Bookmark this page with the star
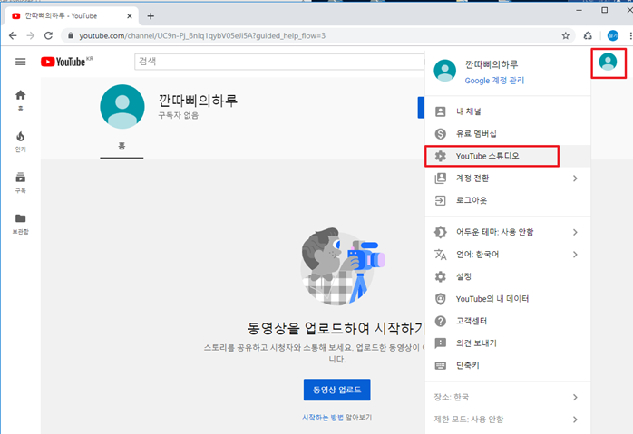This screenshot has width=633, height=434. click(x=566, y=36)
